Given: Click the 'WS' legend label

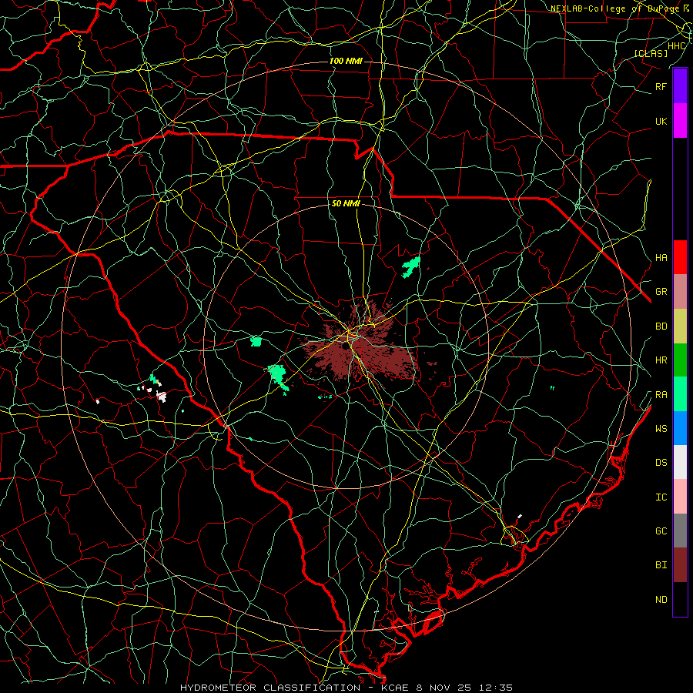Looking at the screenshot, I should (661, 428).
